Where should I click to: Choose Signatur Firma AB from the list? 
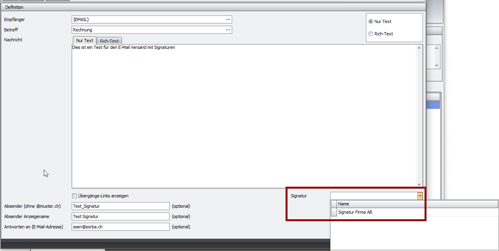pyautogui.click(x=355, y=212)
